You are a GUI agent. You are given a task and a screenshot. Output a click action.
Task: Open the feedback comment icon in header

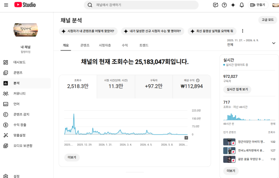[x=215, y=5]
